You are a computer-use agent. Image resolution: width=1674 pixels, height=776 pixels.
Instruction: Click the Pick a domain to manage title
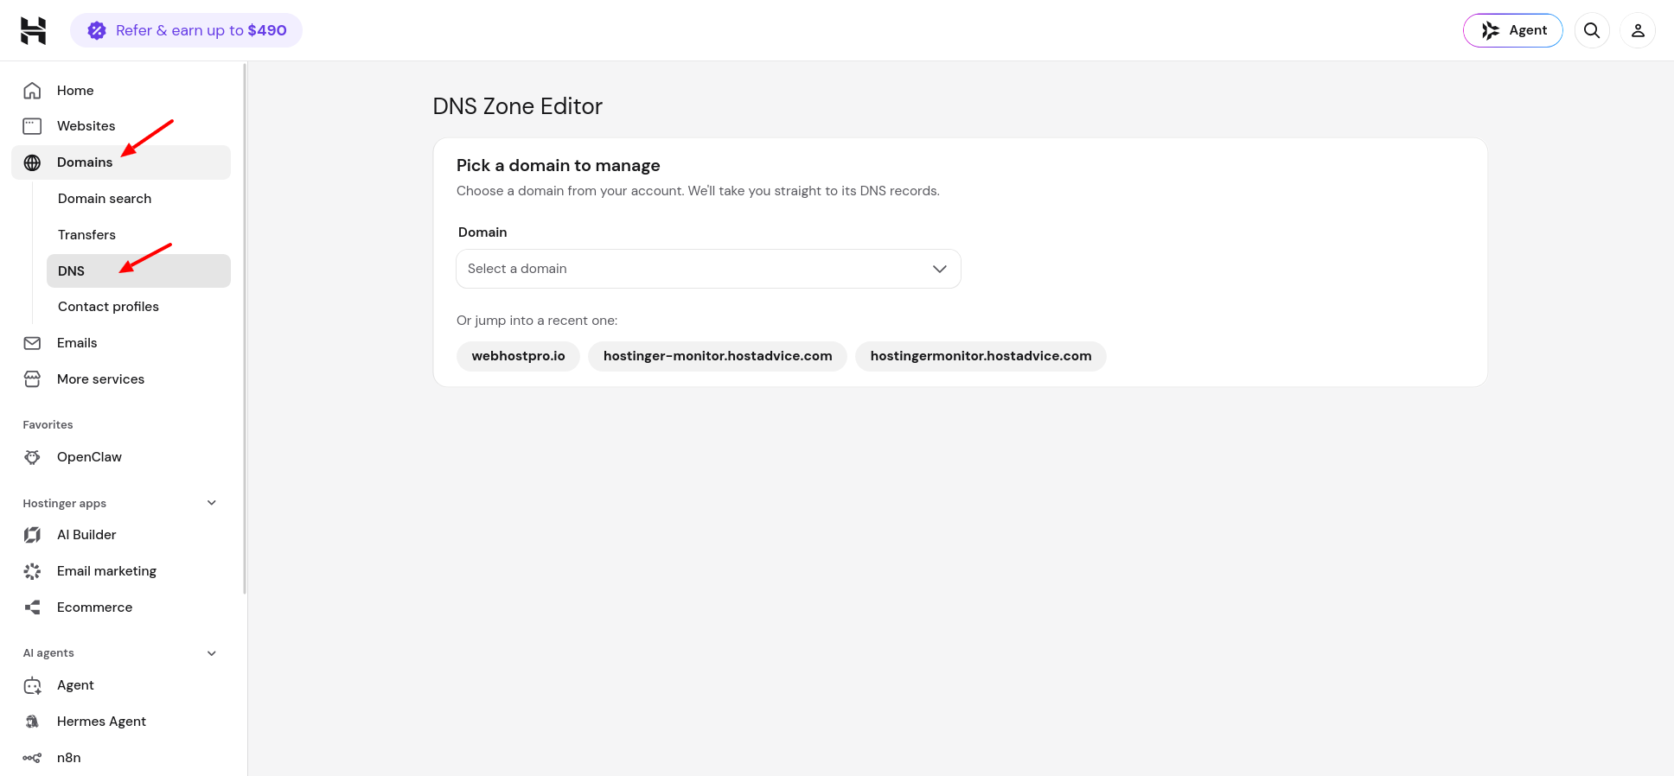559,165
